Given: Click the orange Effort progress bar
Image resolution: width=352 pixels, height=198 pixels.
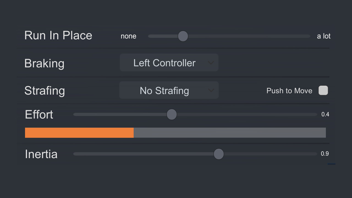Looking at the screenshot, I should point(79,133).
